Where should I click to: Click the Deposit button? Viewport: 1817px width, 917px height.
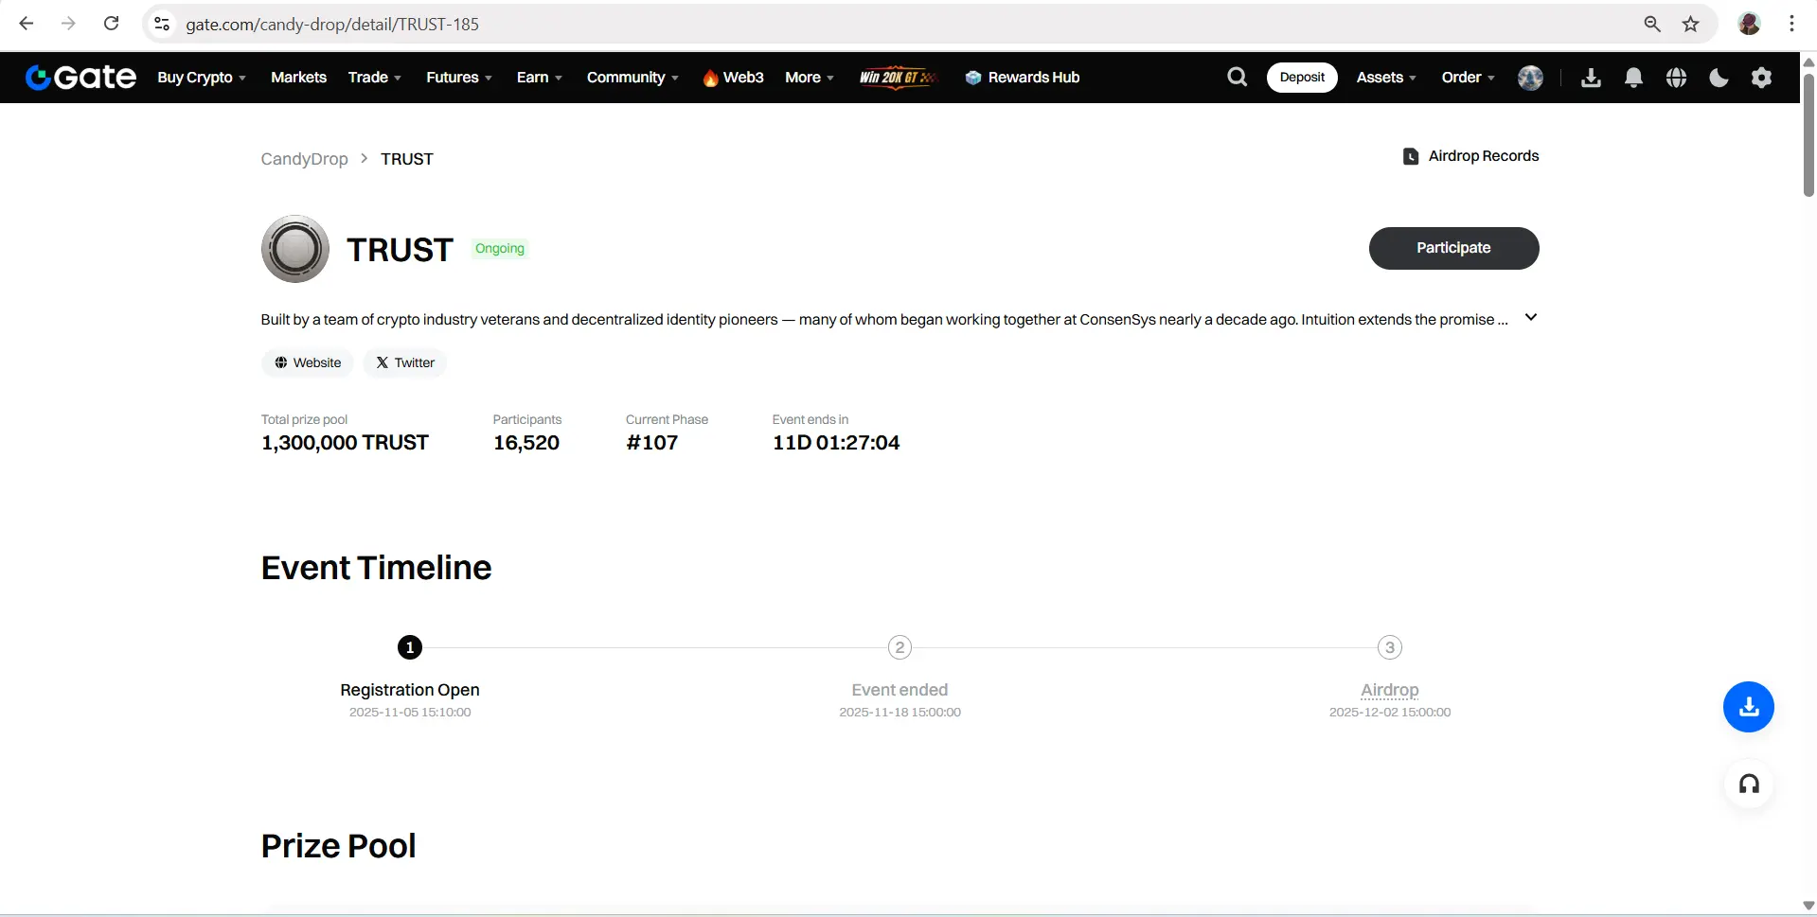1302,78
